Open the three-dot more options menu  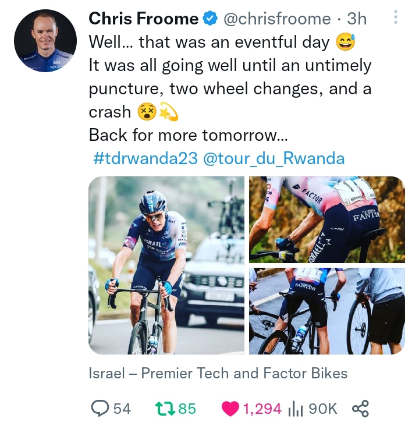coord(396,17)
